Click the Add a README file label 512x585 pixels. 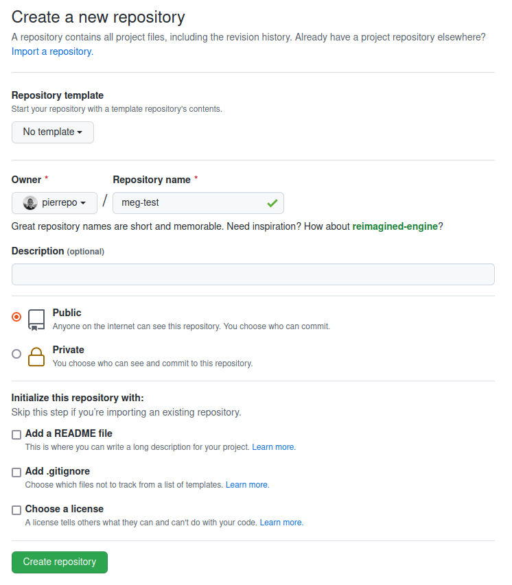coord(69,433)
